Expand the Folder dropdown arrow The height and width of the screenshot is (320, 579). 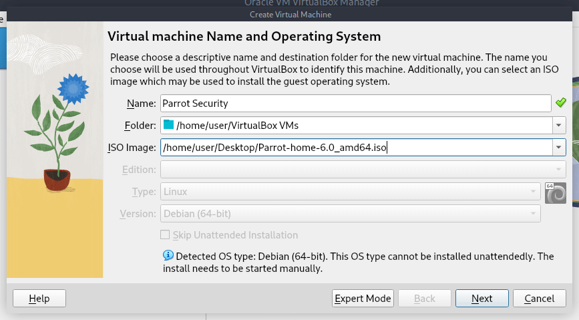point(558,125)
